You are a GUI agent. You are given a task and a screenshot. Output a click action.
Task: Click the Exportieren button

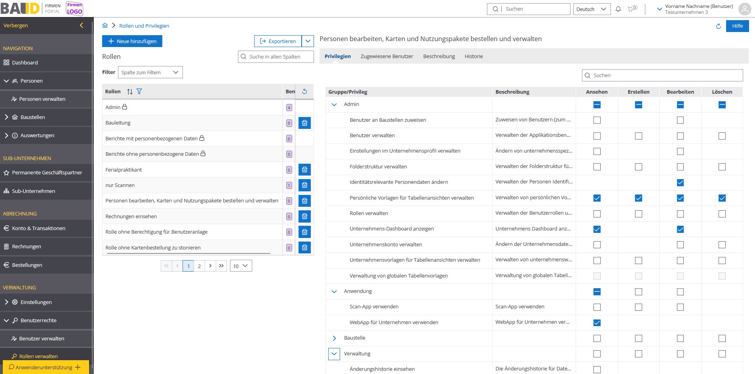point(278,41)
